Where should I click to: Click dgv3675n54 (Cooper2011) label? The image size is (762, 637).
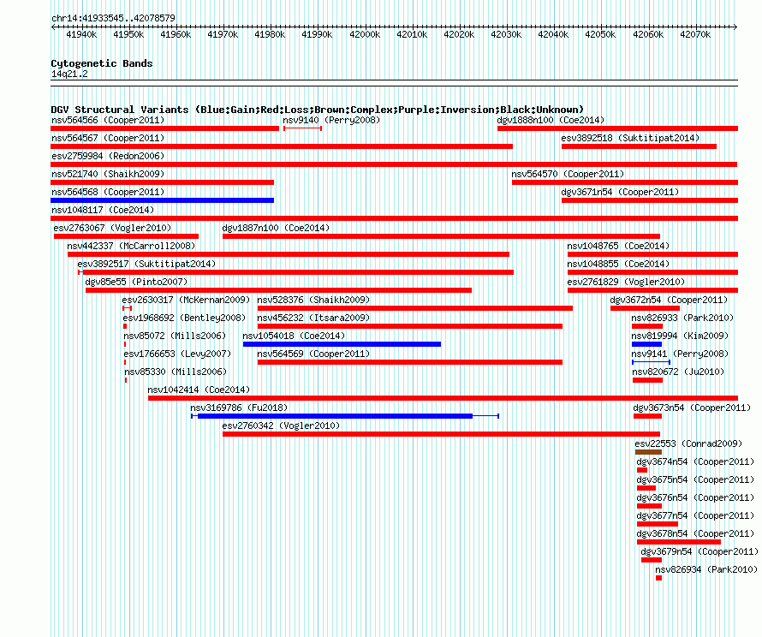coord(695,479)
